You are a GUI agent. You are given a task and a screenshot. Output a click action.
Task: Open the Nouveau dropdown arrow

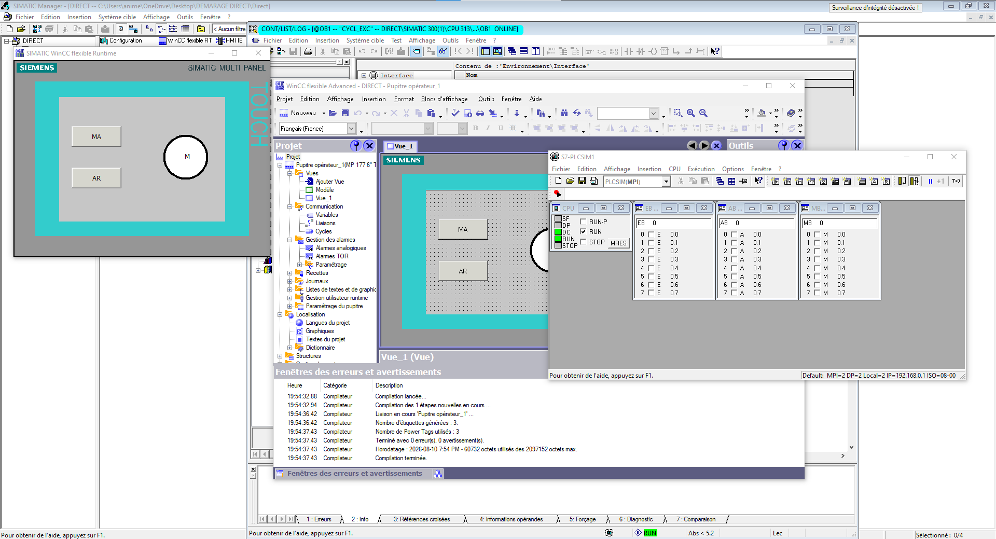324,113
